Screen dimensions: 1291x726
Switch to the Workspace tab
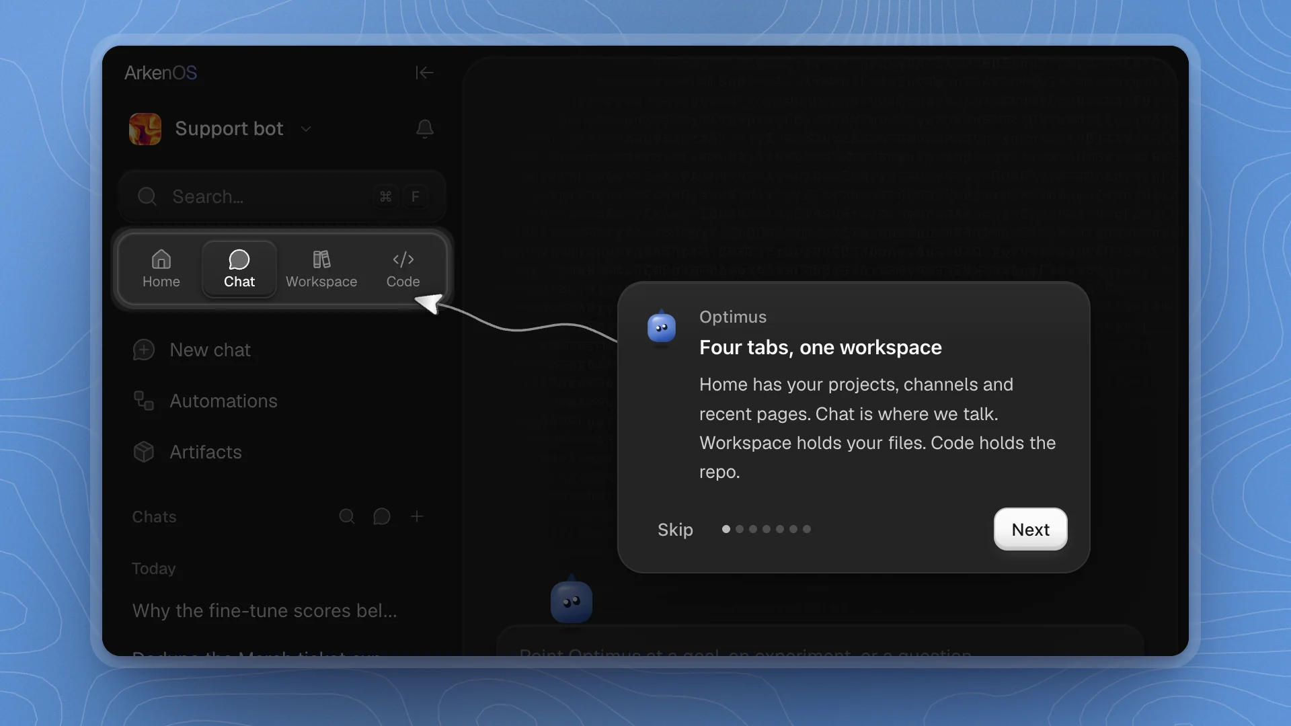click(x=321, y=269)
